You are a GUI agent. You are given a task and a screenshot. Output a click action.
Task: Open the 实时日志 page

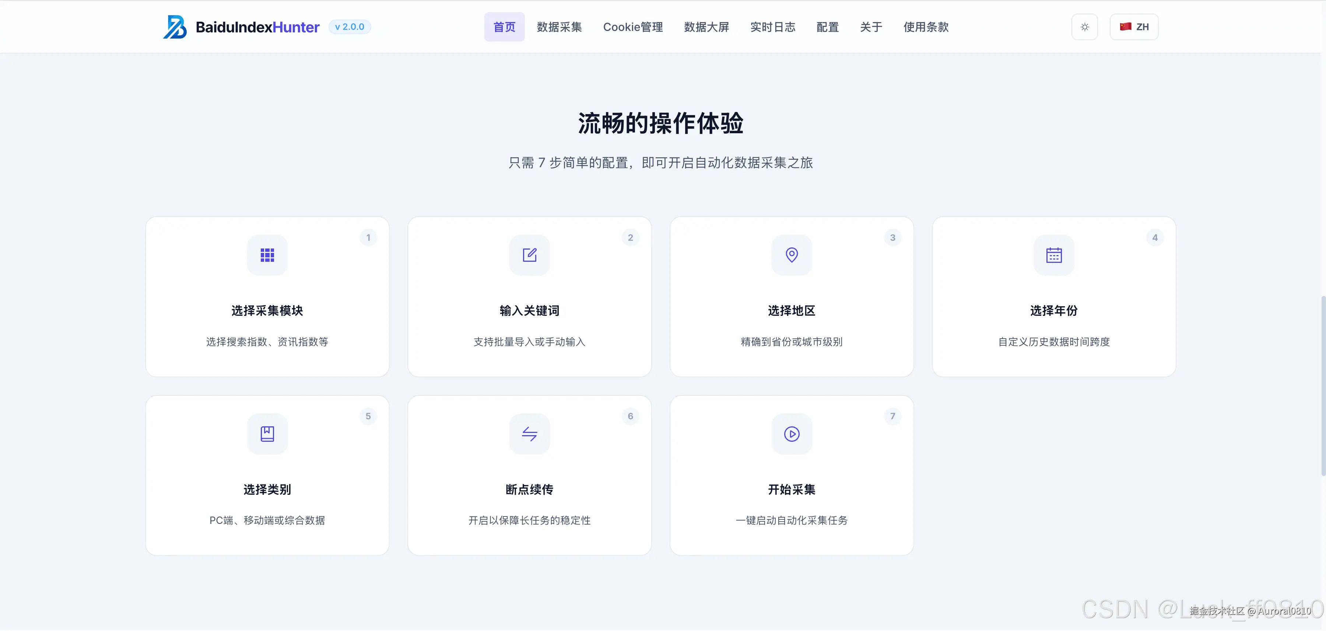pyautogui.click(x=772, y=27)
